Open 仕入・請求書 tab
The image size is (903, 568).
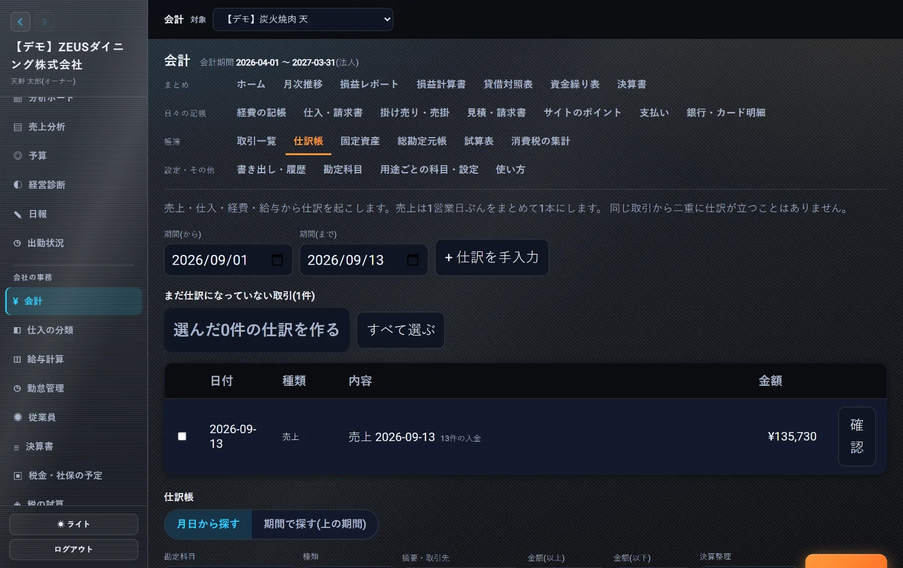[x=333, y=113]
